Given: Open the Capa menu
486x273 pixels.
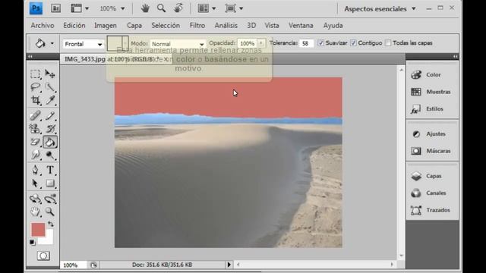Looking at the screenshot, I should [x=134, y=25].
